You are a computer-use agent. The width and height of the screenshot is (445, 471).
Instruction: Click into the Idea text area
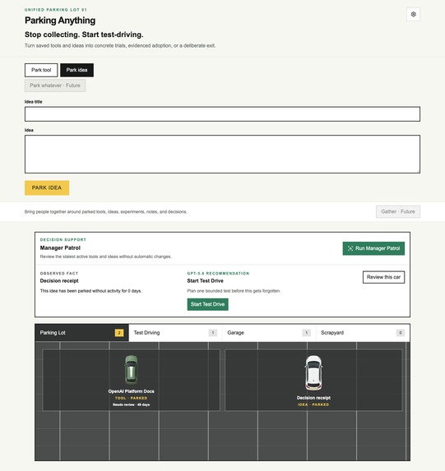[x=222, y=154]
